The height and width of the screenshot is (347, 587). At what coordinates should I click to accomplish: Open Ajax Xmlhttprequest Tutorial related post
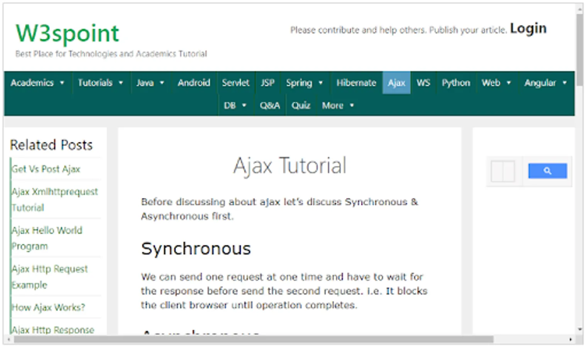click(x=54, y=199)
